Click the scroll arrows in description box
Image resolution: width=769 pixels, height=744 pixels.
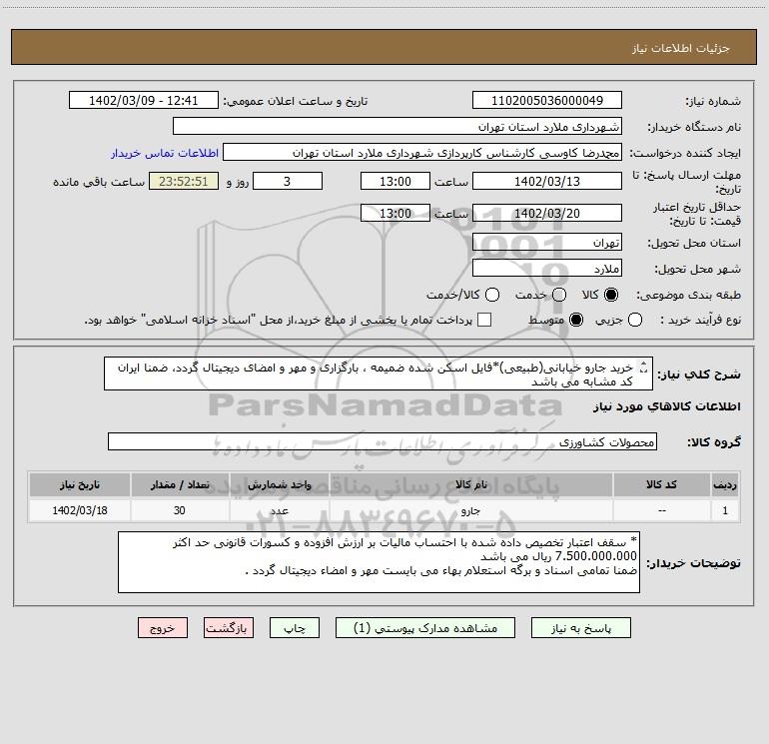[644, 368]
